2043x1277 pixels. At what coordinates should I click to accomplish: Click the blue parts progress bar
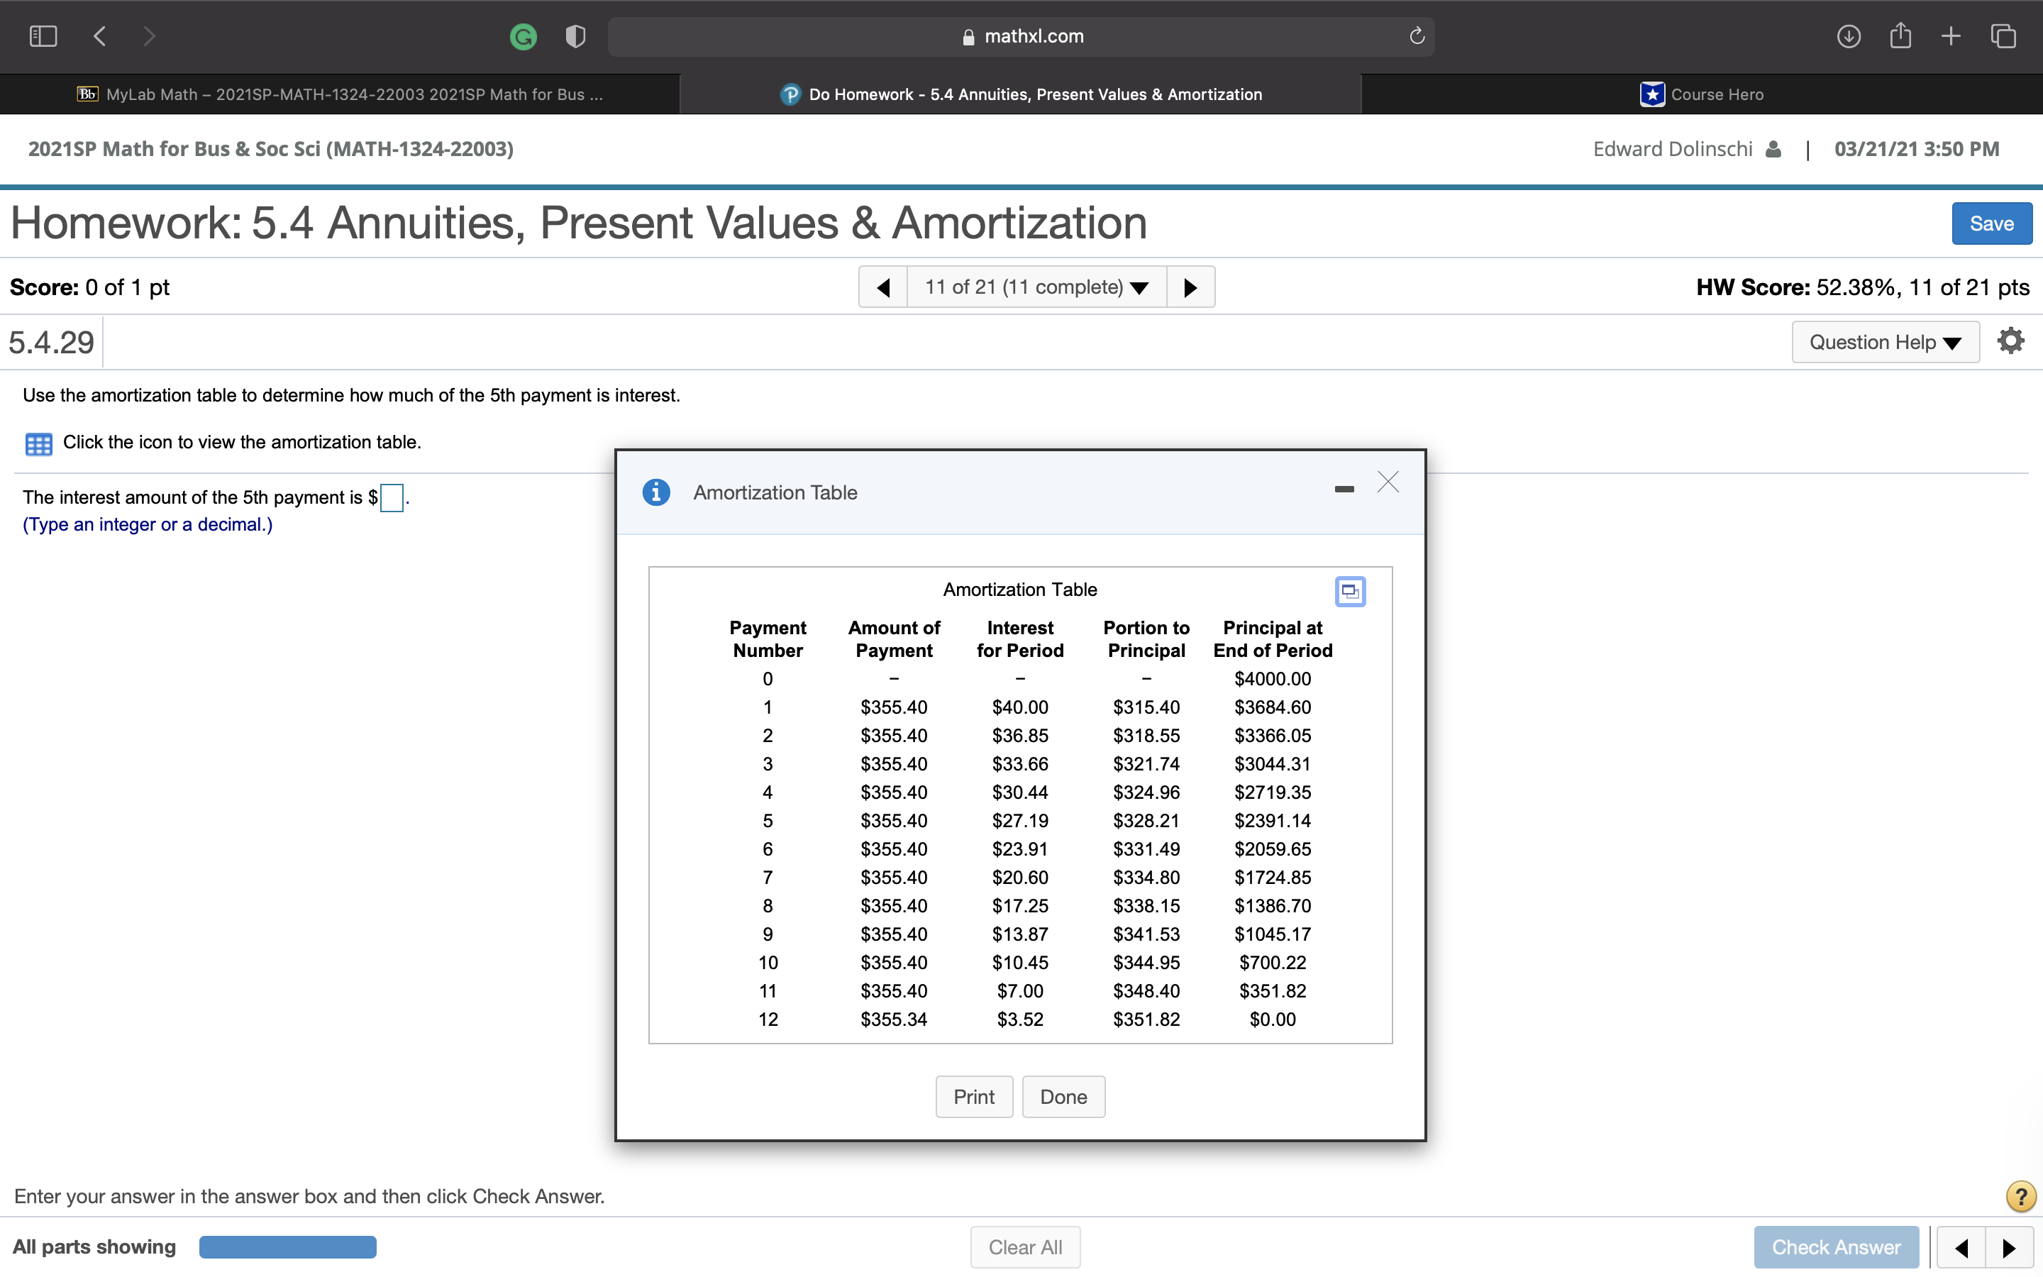[x=288, y=1246]
